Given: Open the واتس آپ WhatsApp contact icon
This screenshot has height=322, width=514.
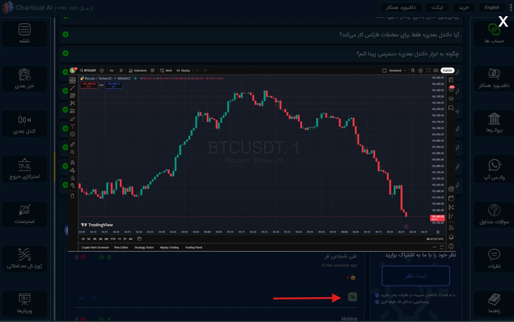Looking at the screenshot, I should (x=494, y=169).
